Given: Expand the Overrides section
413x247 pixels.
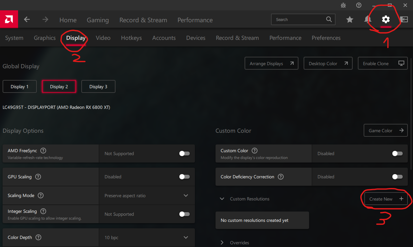Looking at the screenshot, I should click(222, 242).
